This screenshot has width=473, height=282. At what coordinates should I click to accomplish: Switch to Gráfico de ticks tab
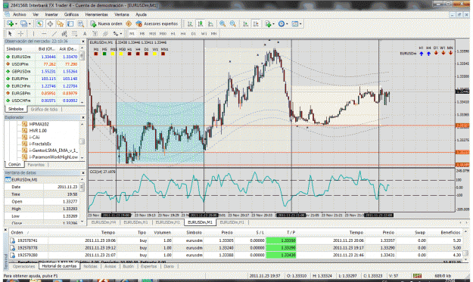click(45, 110)
